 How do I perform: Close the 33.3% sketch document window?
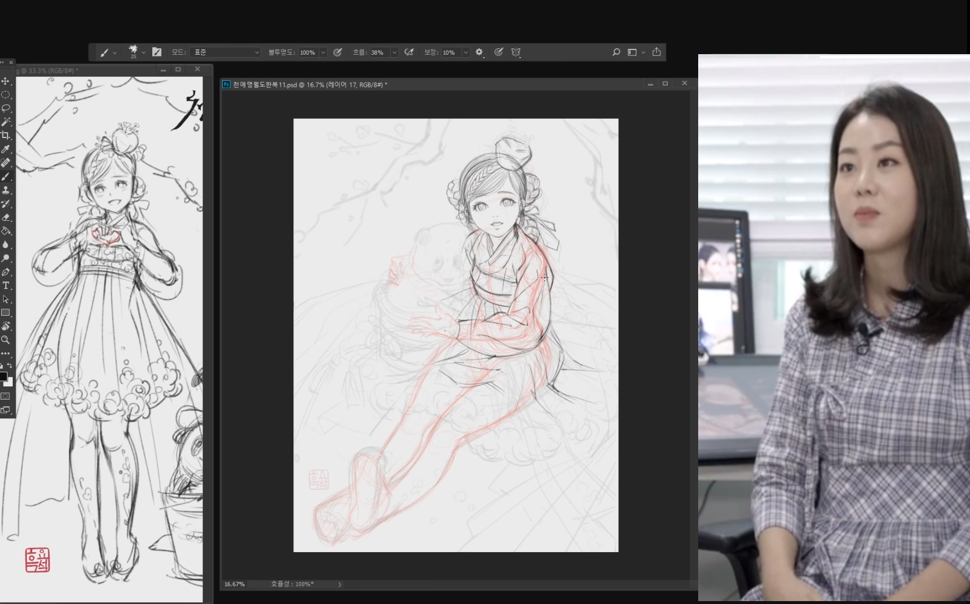pos(197,69)
